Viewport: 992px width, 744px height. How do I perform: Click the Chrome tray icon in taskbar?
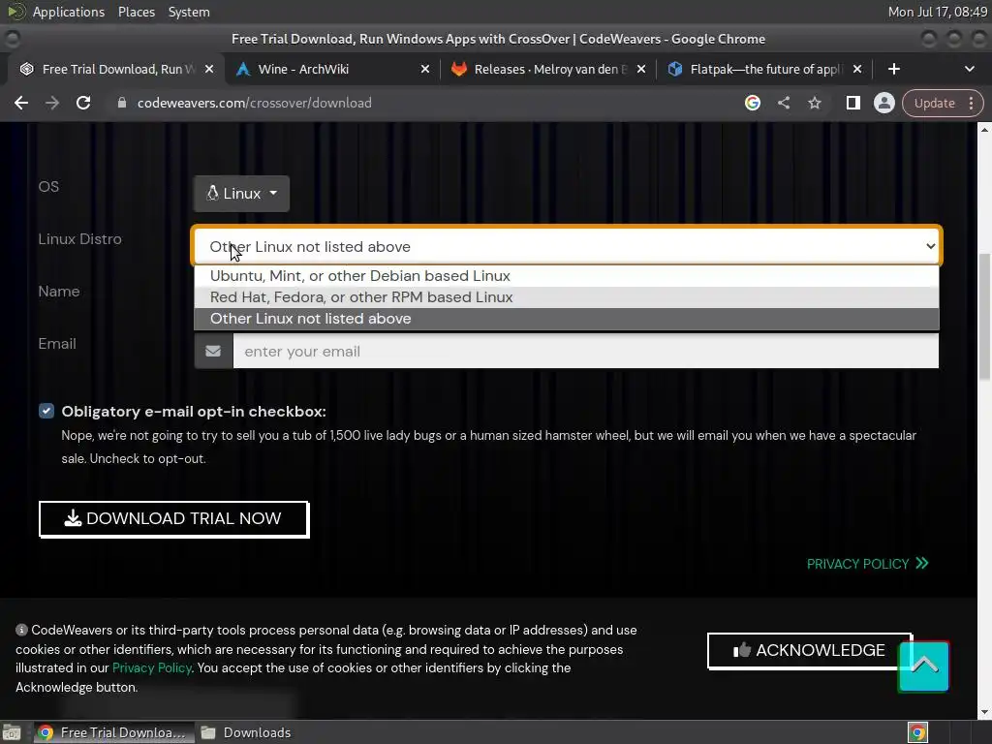coord(917,732)
